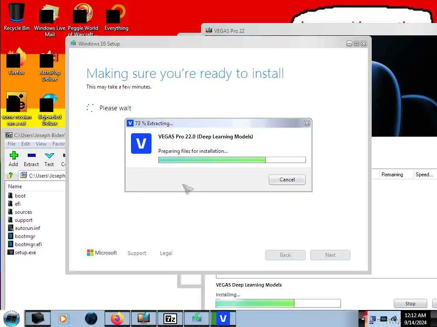Viewport: 437px width, 327px height.
Task: Open the media player taskbar icon
Action: (64, 318)
